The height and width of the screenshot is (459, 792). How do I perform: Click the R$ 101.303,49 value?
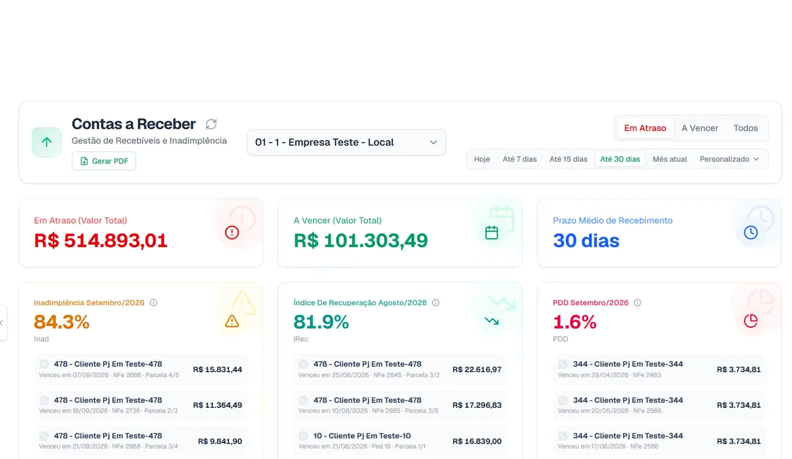(361, 241)
